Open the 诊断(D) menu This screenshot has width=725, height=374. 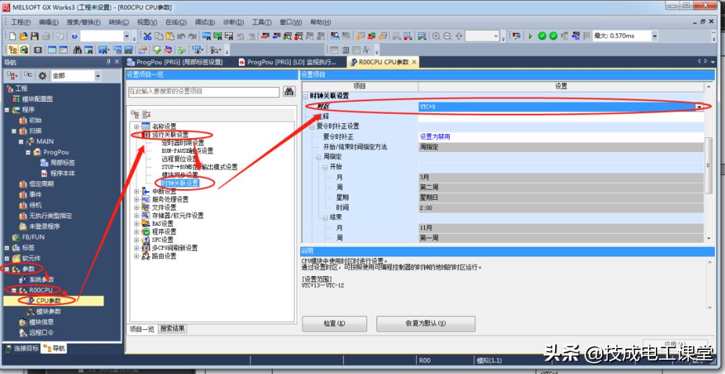coord(233,21)
